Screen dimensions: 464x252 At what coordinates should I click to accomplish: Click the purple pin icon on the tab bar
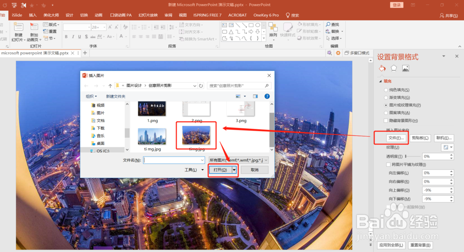[x=329, y=53]
